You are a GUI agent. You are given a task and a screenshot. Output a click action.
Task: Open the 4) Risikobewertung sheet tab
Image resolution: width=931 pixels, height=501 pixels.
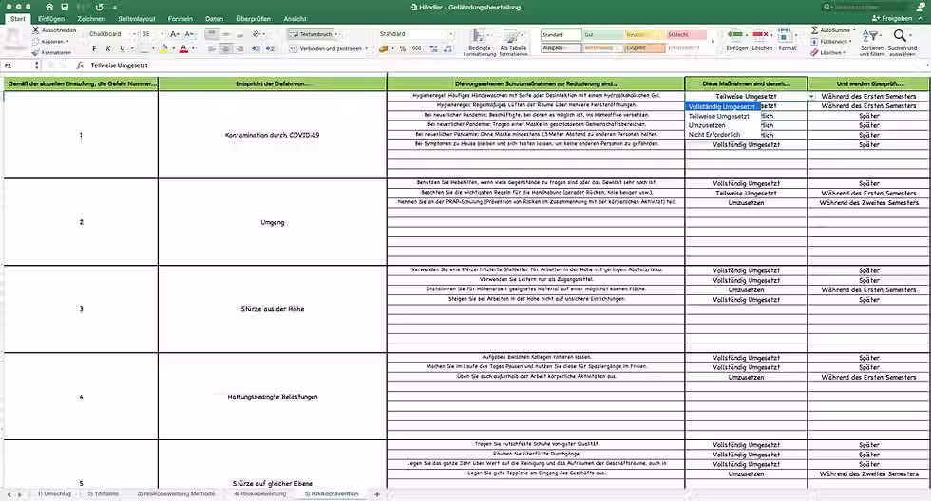[259, 494]
